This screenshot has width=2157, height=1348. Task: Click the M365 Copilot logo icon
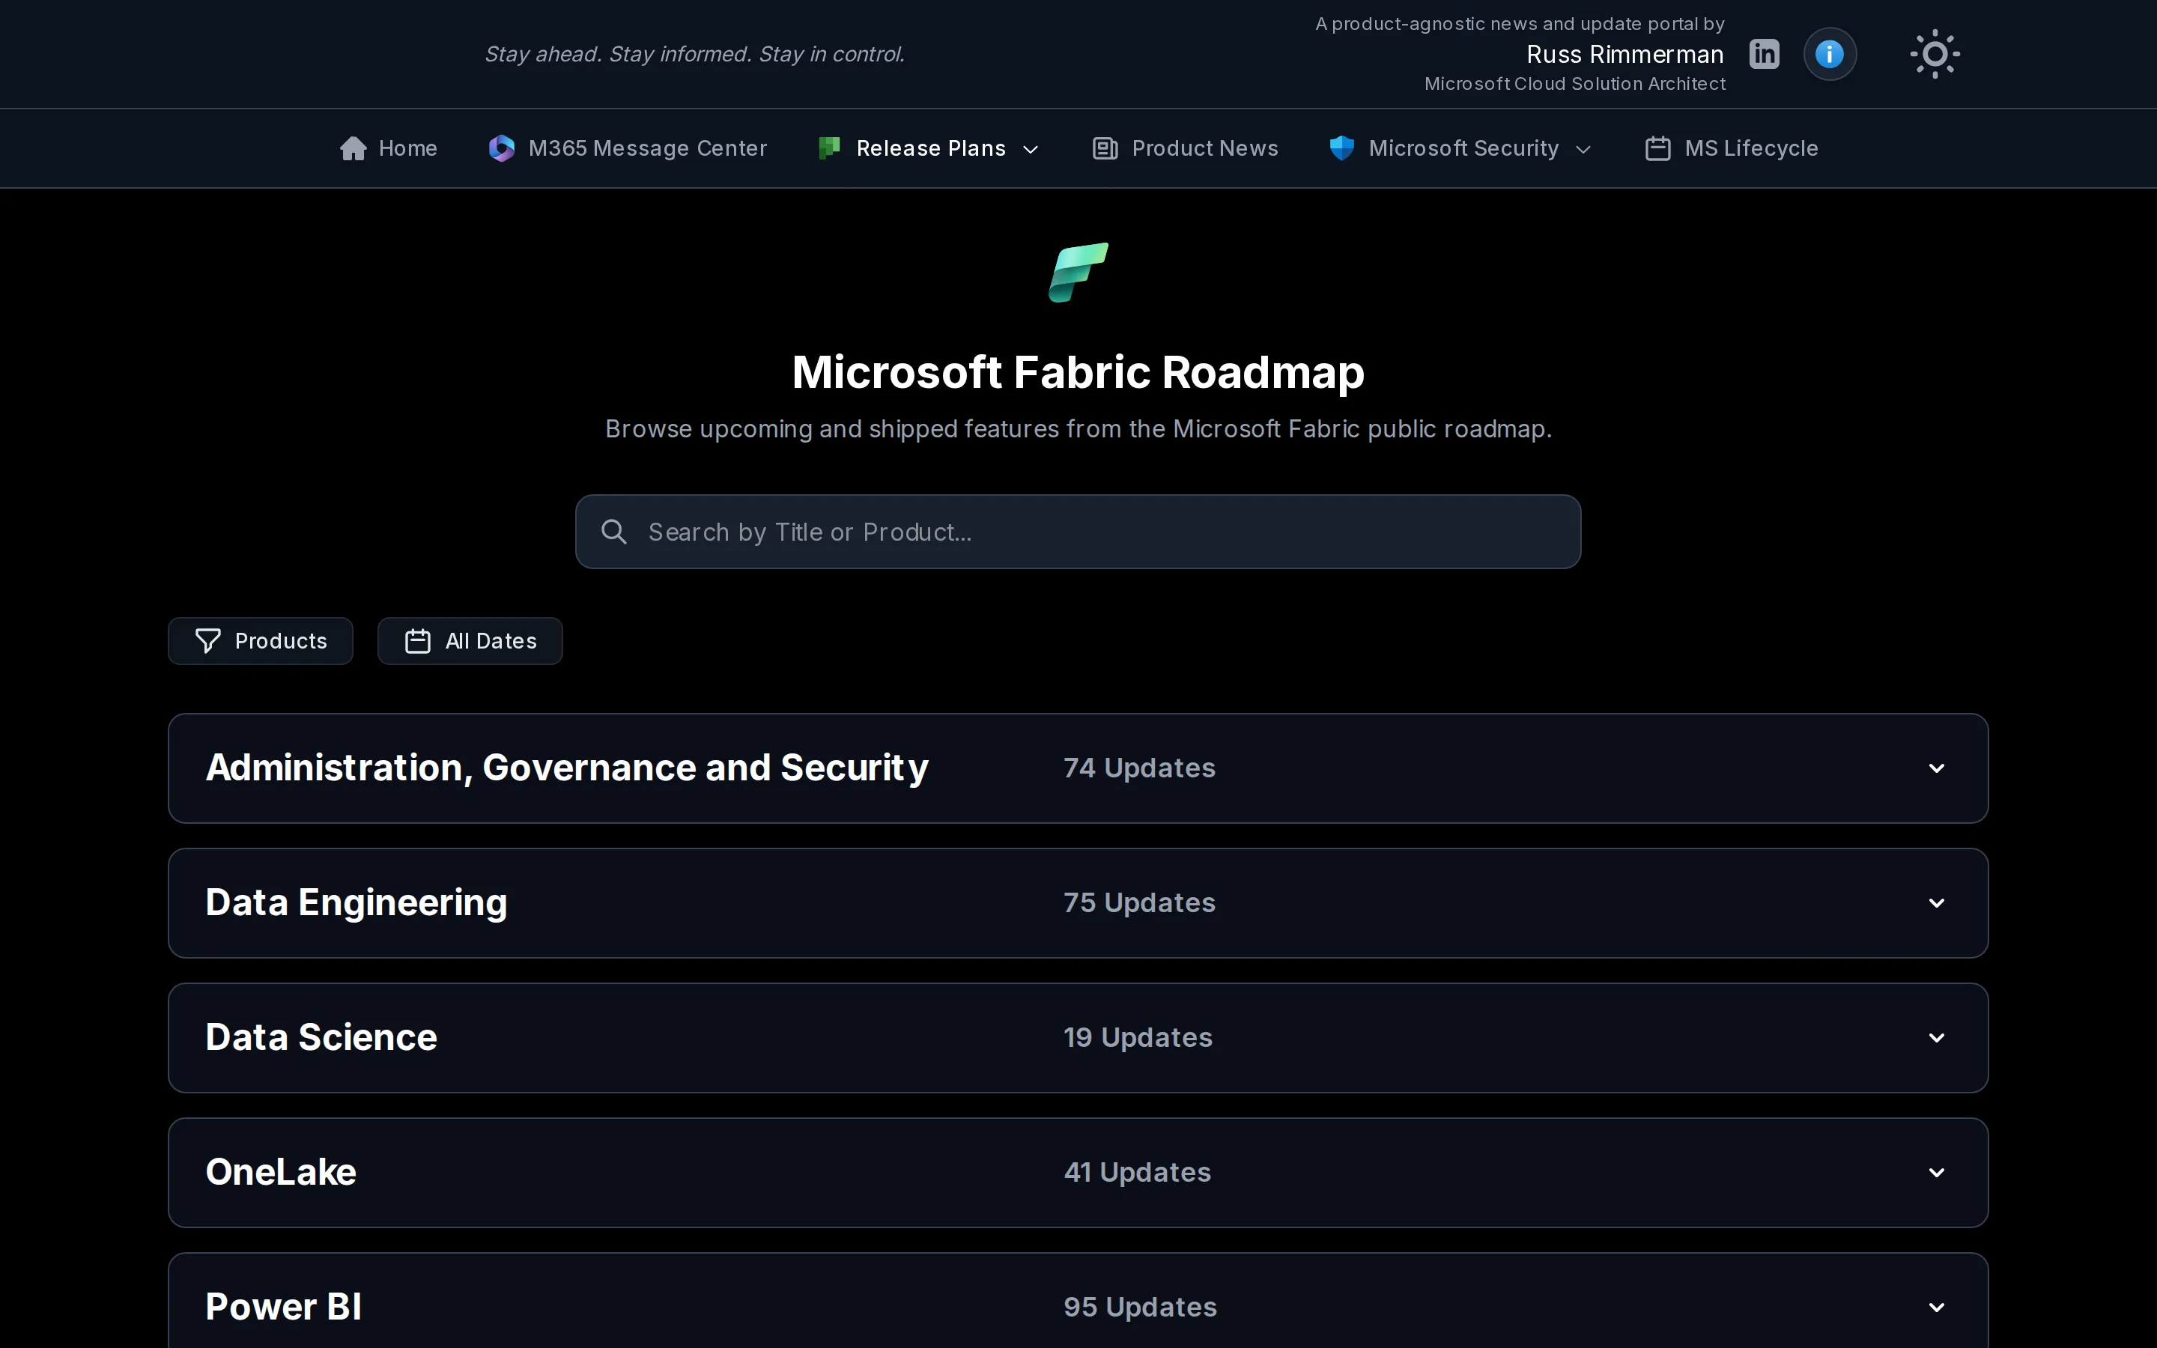click(502, 148)
